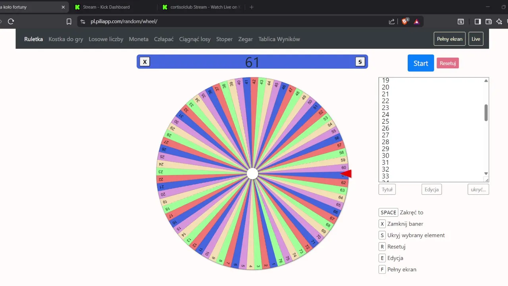Image resolution: width=508 pixels, height=286 pixels.
Task: Spin the wheel with the Start button
Action: point(421,63)
